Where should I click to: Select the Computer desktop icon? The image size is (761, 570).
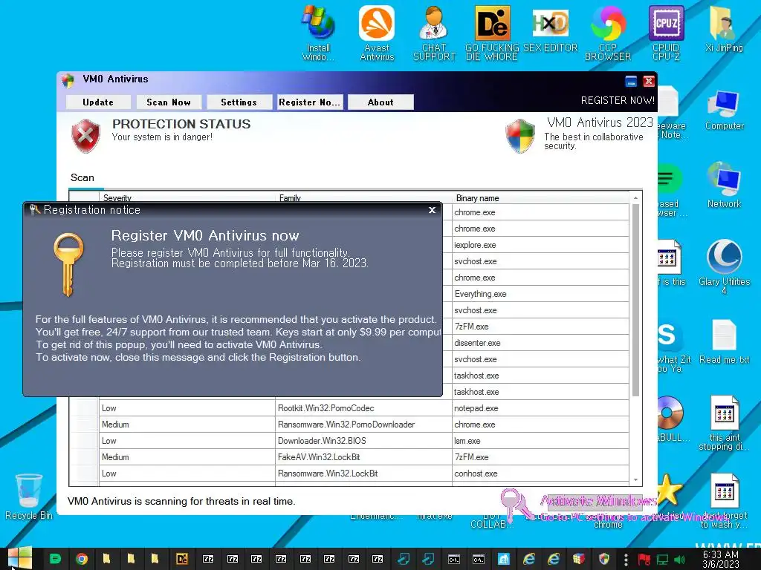tap(724, 111)
